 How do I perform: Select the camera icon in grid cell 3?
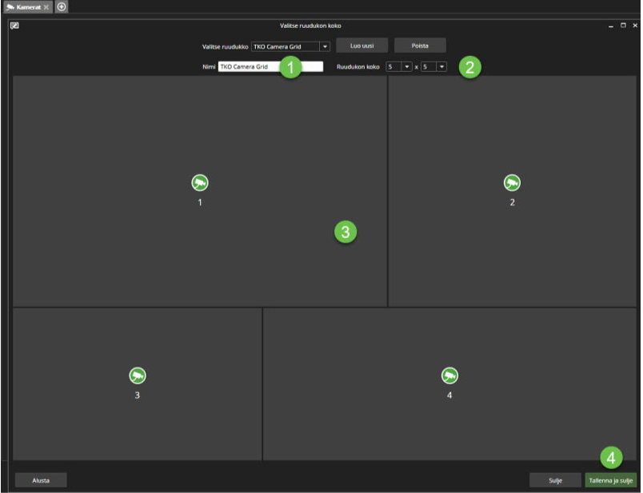(138, 376)
